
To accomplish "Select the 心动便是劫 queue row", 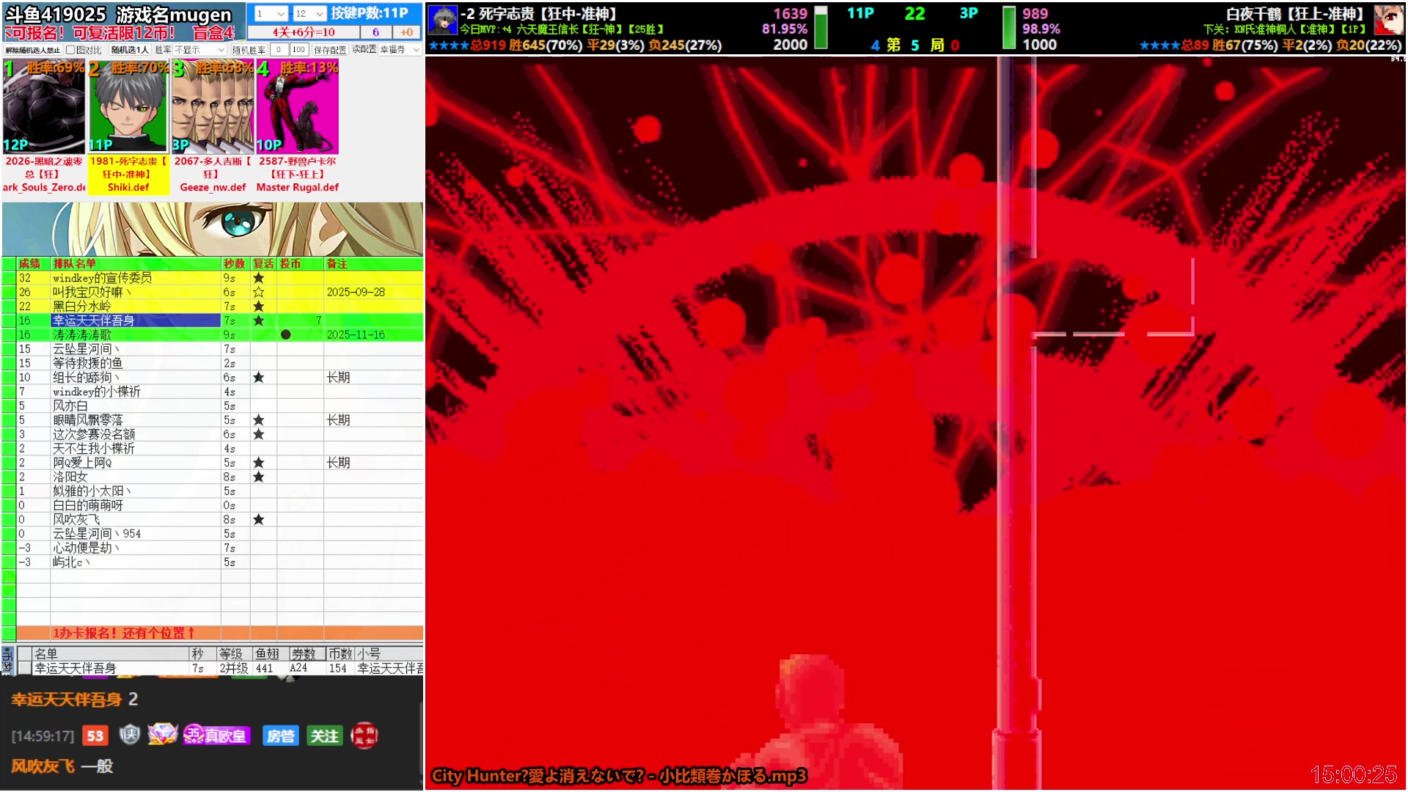I will tap(220, 548).
